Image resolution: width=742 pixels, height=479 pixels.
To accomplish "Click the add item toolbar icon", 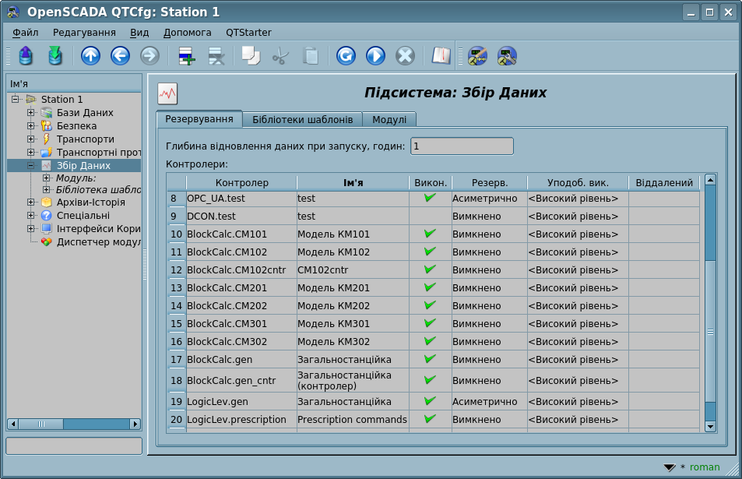I will pos(187,55).
